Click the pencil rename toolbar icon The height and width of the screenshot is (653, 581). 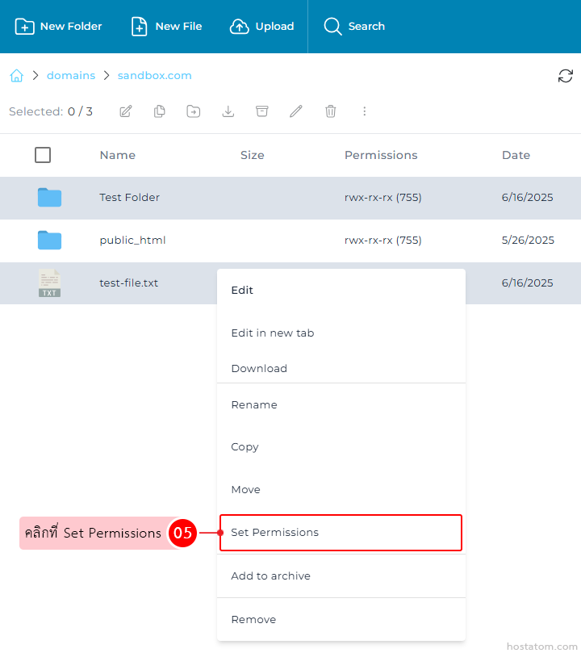pyautogui.click(x=296, y=111)
